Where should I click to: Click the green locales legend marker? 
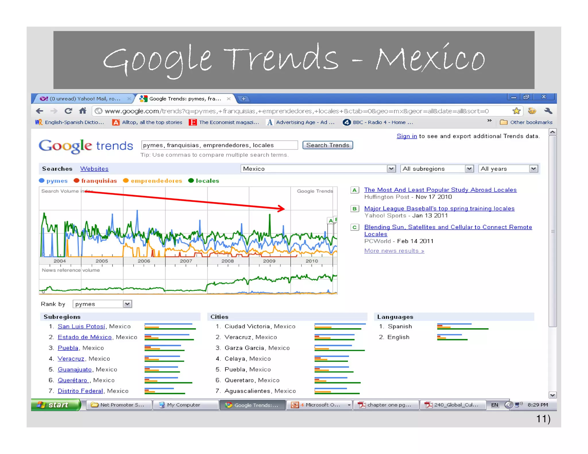[191, 181]
